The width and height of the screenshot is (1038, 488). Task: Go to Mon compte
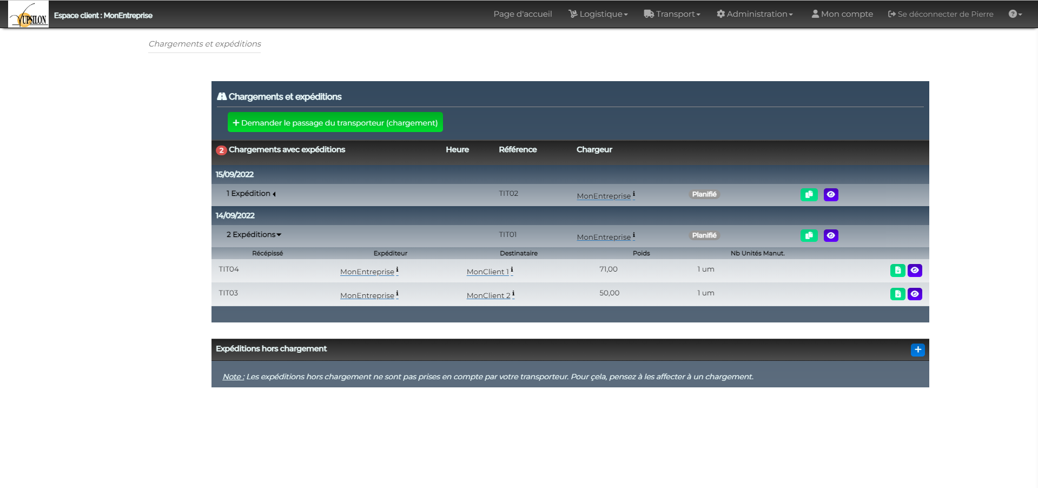click(x=842, y=14)
